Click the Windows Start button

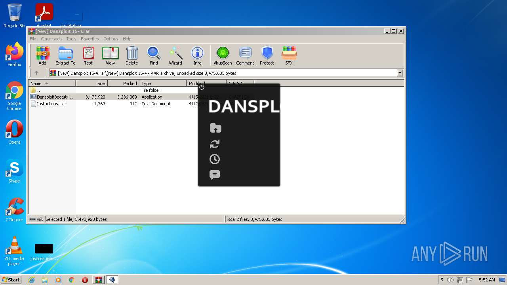11,279
